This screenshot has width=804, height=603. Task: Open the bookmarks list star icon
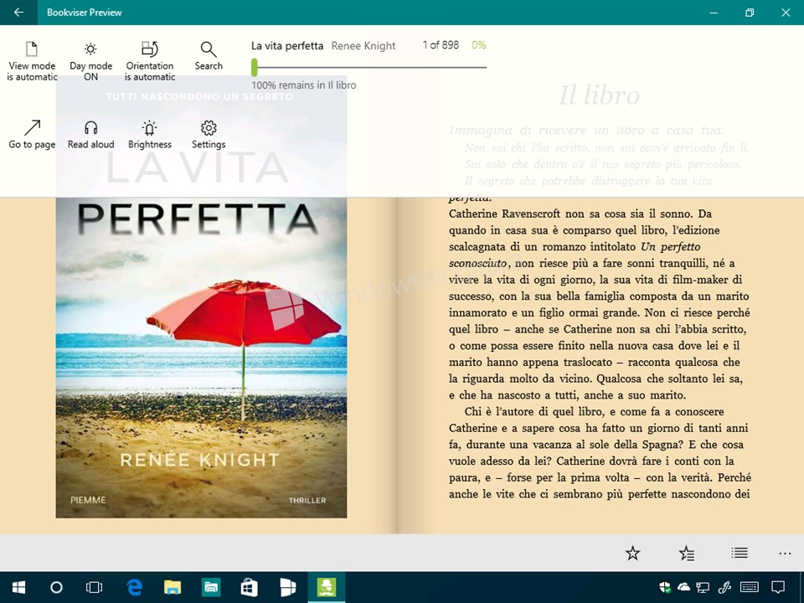pyautogui.click(x=686, y=553)
